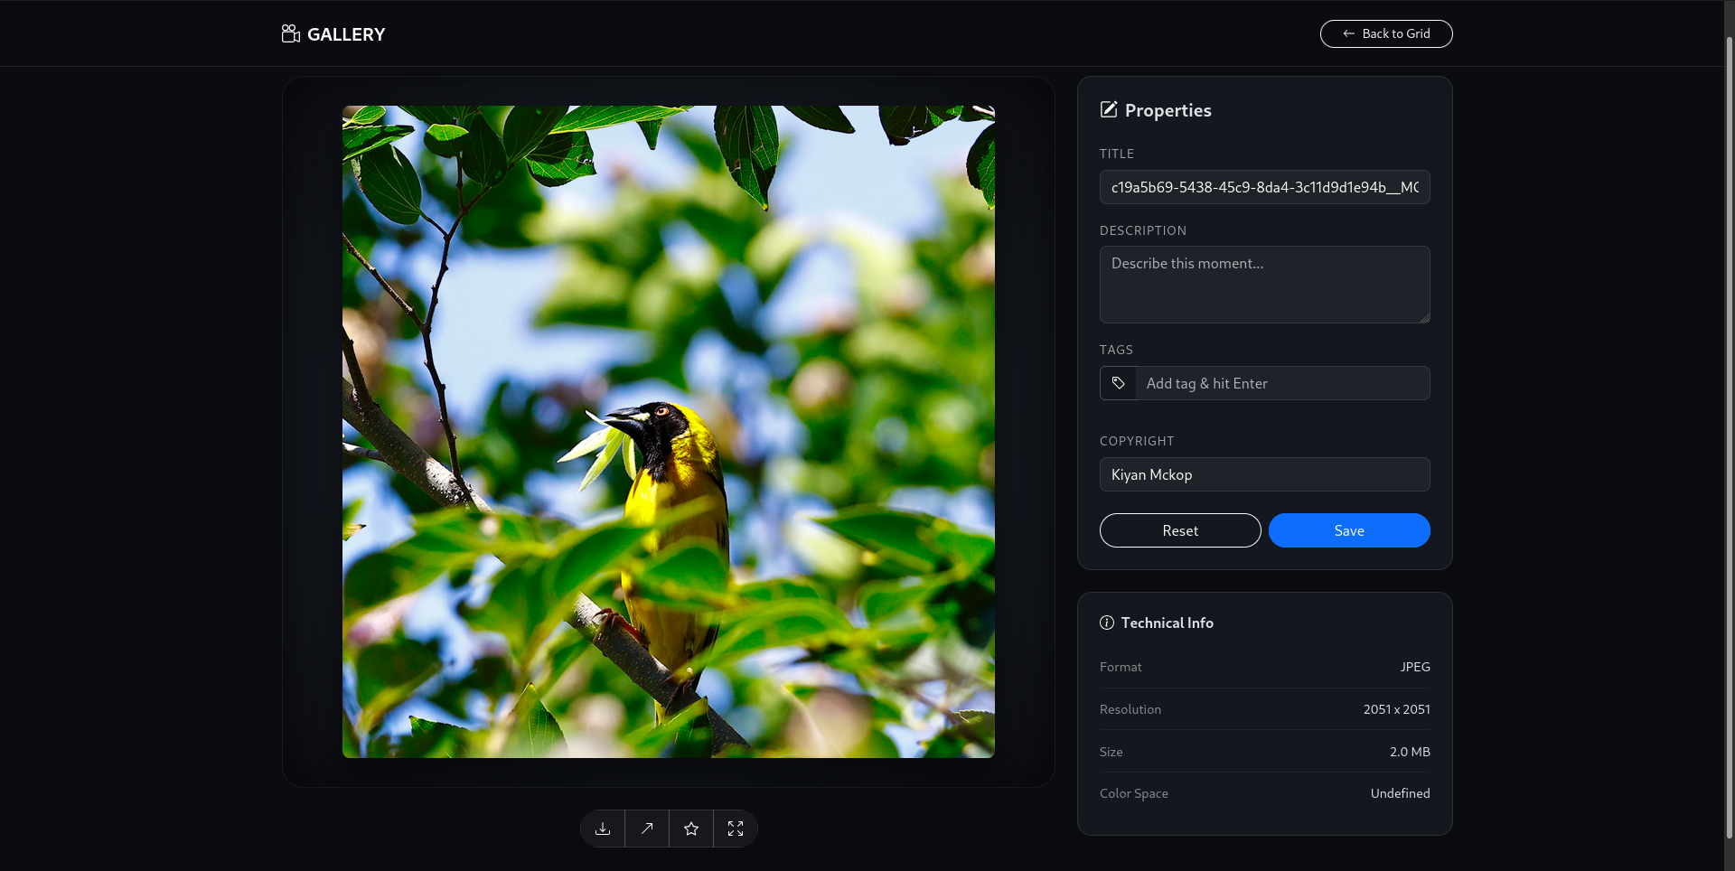
Task: Select the GALLERY header text
Action: click(346, 34)
